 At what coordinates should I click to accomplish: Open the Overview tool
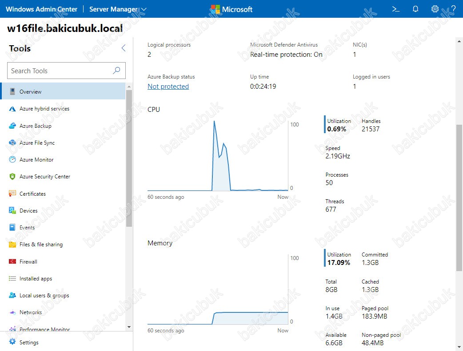pyautogui.click(x=63, y=91)
